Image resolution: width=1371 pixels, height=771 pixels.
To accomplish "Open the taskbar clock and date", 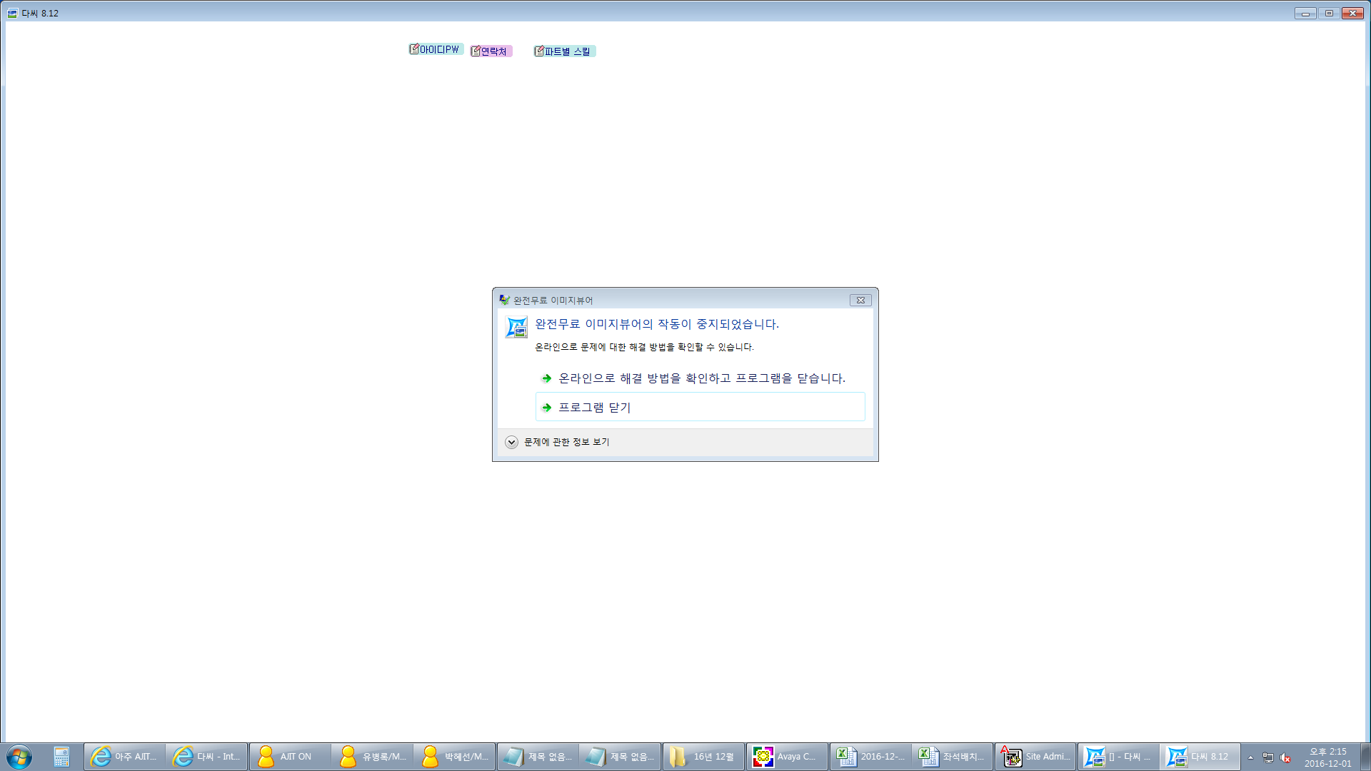I will click(1327, 757).
